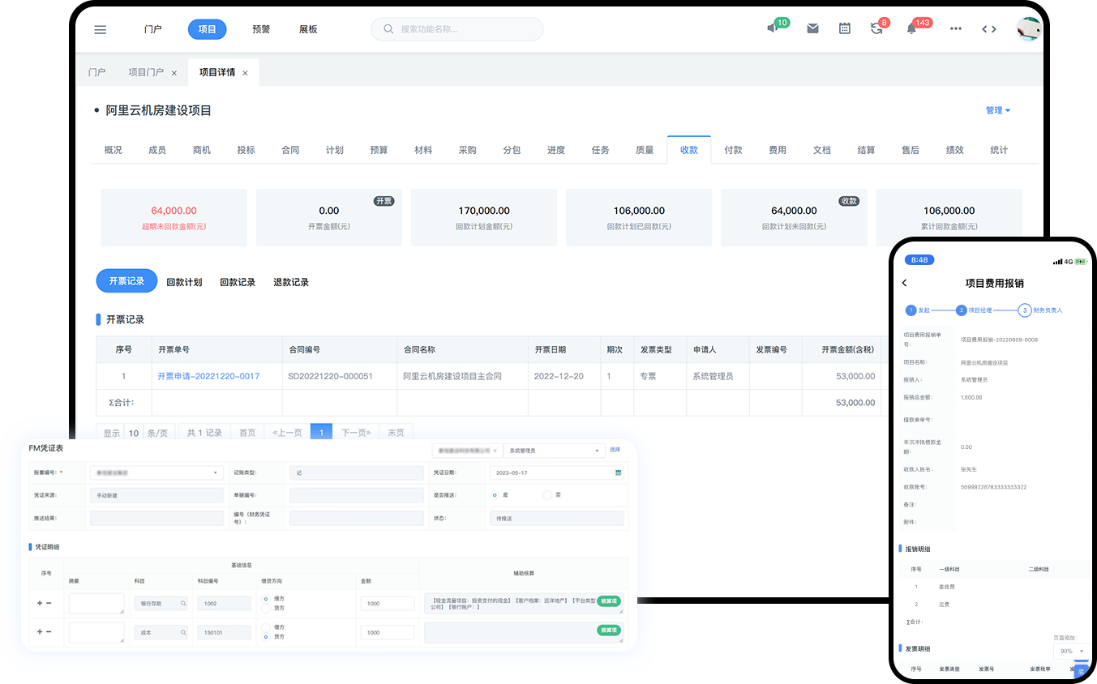This screenshot has width=1097, height=684.
Task: Select 否 radio for 是否推送
Action: click(x=547, y=494)
